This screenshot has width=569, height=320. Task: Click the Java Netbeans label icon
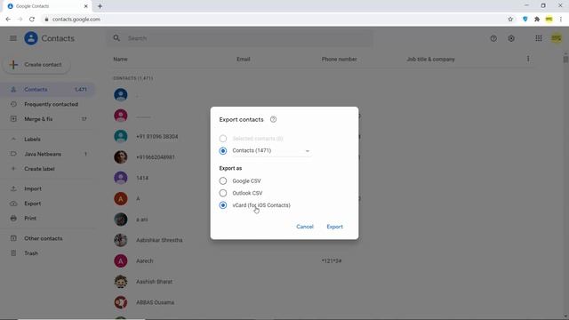coord(13,154)
